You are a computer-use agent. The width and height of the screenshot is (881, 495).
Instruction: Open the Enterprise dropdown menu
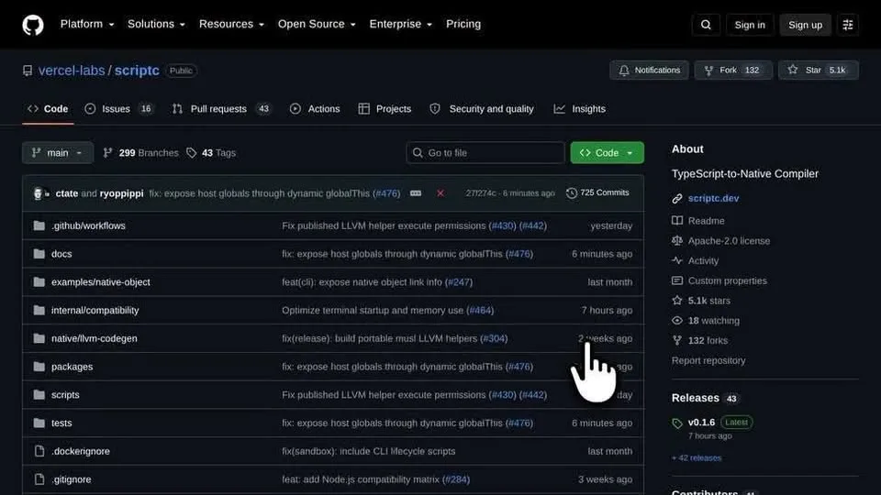(401, 24)
